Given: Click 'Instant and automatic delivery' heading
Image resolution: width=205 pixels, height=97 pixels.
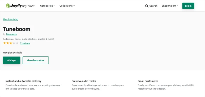Looking at the screenshot, I should pyautogui.click(x=23, y=81).
